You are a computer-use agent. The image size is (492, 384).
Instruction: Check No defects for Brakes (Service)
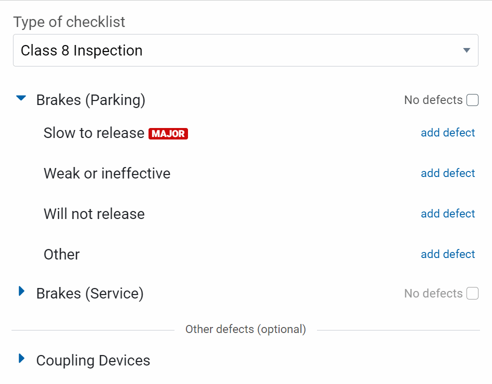472,293
